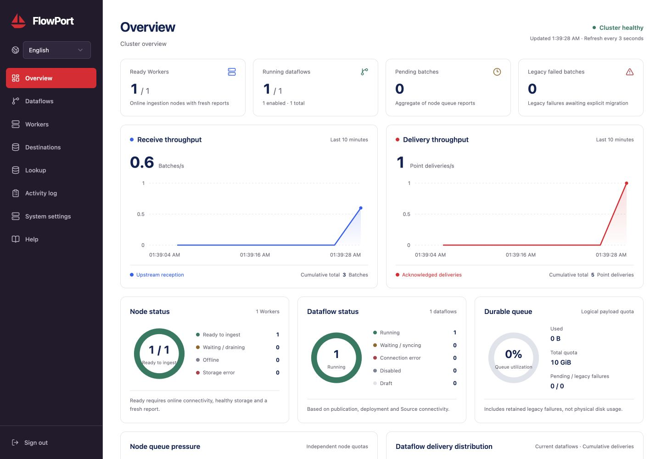Click the Offline legend row
This screenshot has height=459, width=661.
click(x=238, y=360)
